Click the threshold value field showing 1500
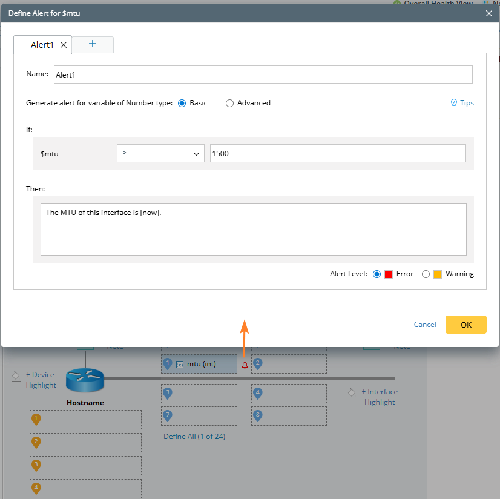The width and height of the screenshot is (500, 499). point(337,153)
